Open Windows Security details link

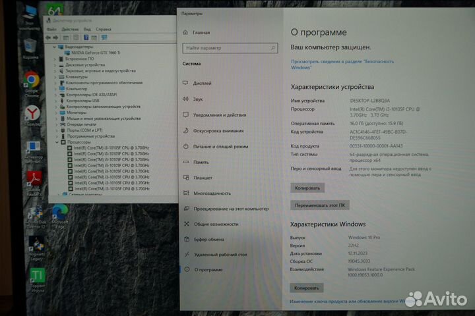342,65
